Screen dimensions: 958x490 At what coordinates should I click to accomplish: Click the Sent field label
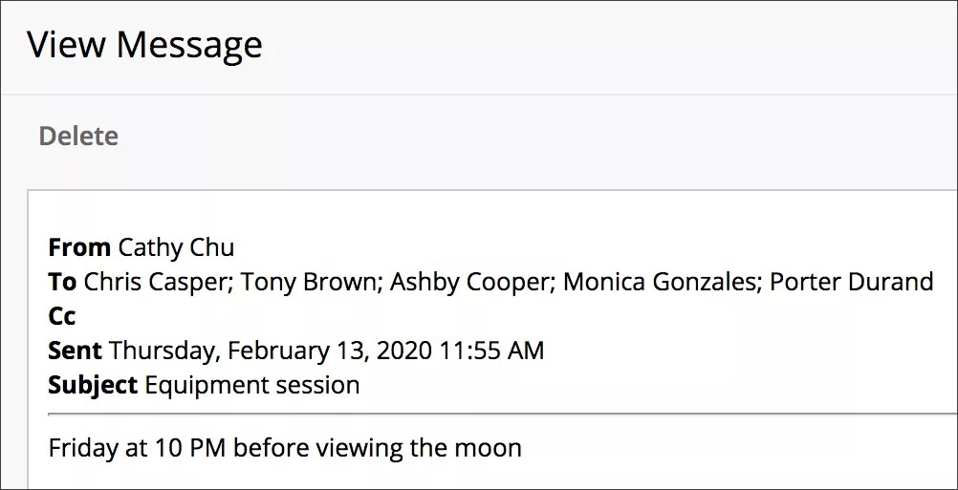pos(76,351)
